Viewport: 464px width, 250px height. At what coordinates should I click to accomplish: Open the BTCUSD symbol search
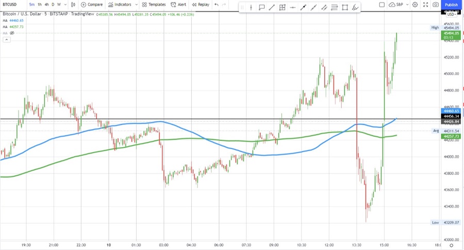pos(9,5)
